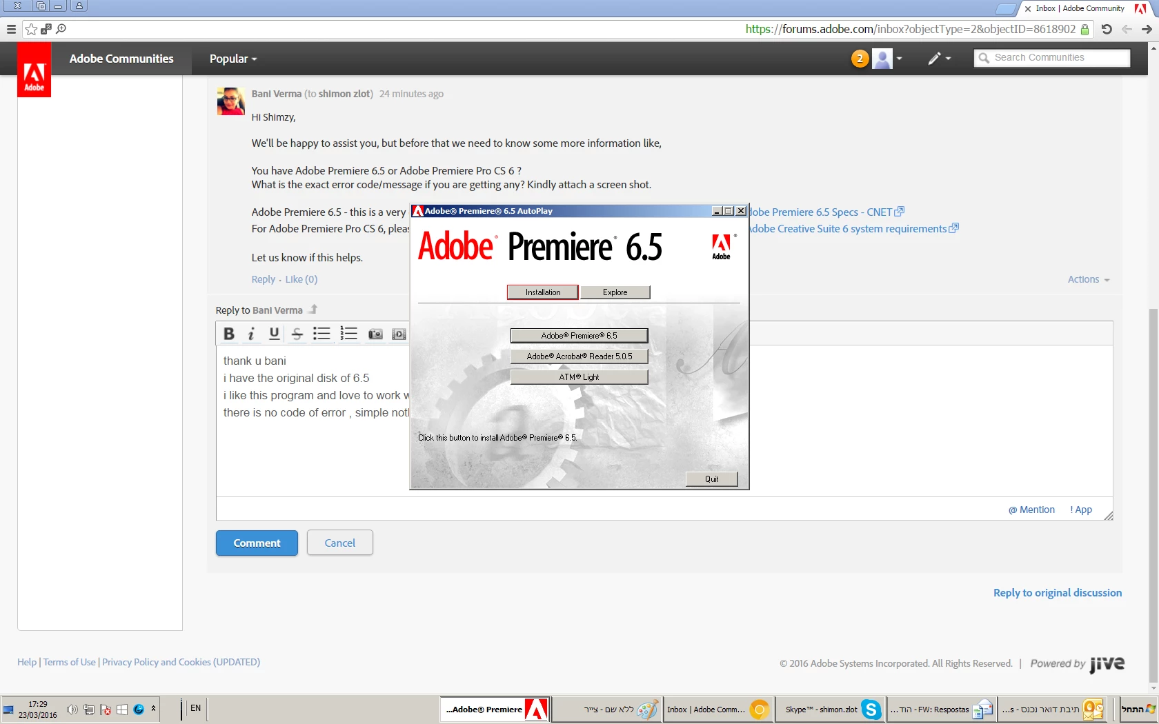Open the pencil create dropdown
The image size is (1159, 724).
tap(940, 59)
